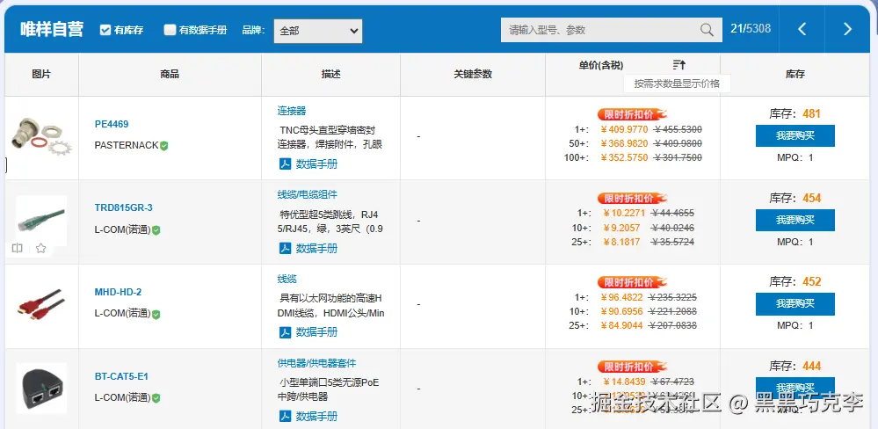Open 数据手册 link for BT-CAT5-E1
Image resolution: width=878 pixels, height=429 pixels.
(x=317, y=416)
